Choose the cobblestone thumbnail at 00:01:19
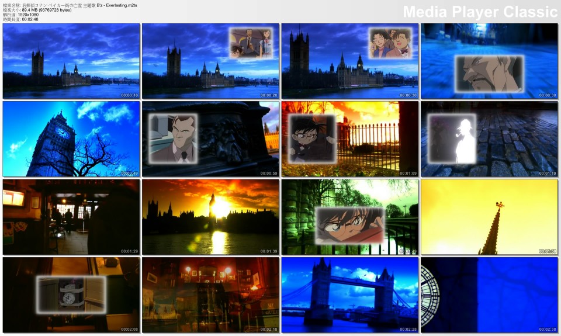This screenshot has height=336, width=561. click(x=490, y=139)
